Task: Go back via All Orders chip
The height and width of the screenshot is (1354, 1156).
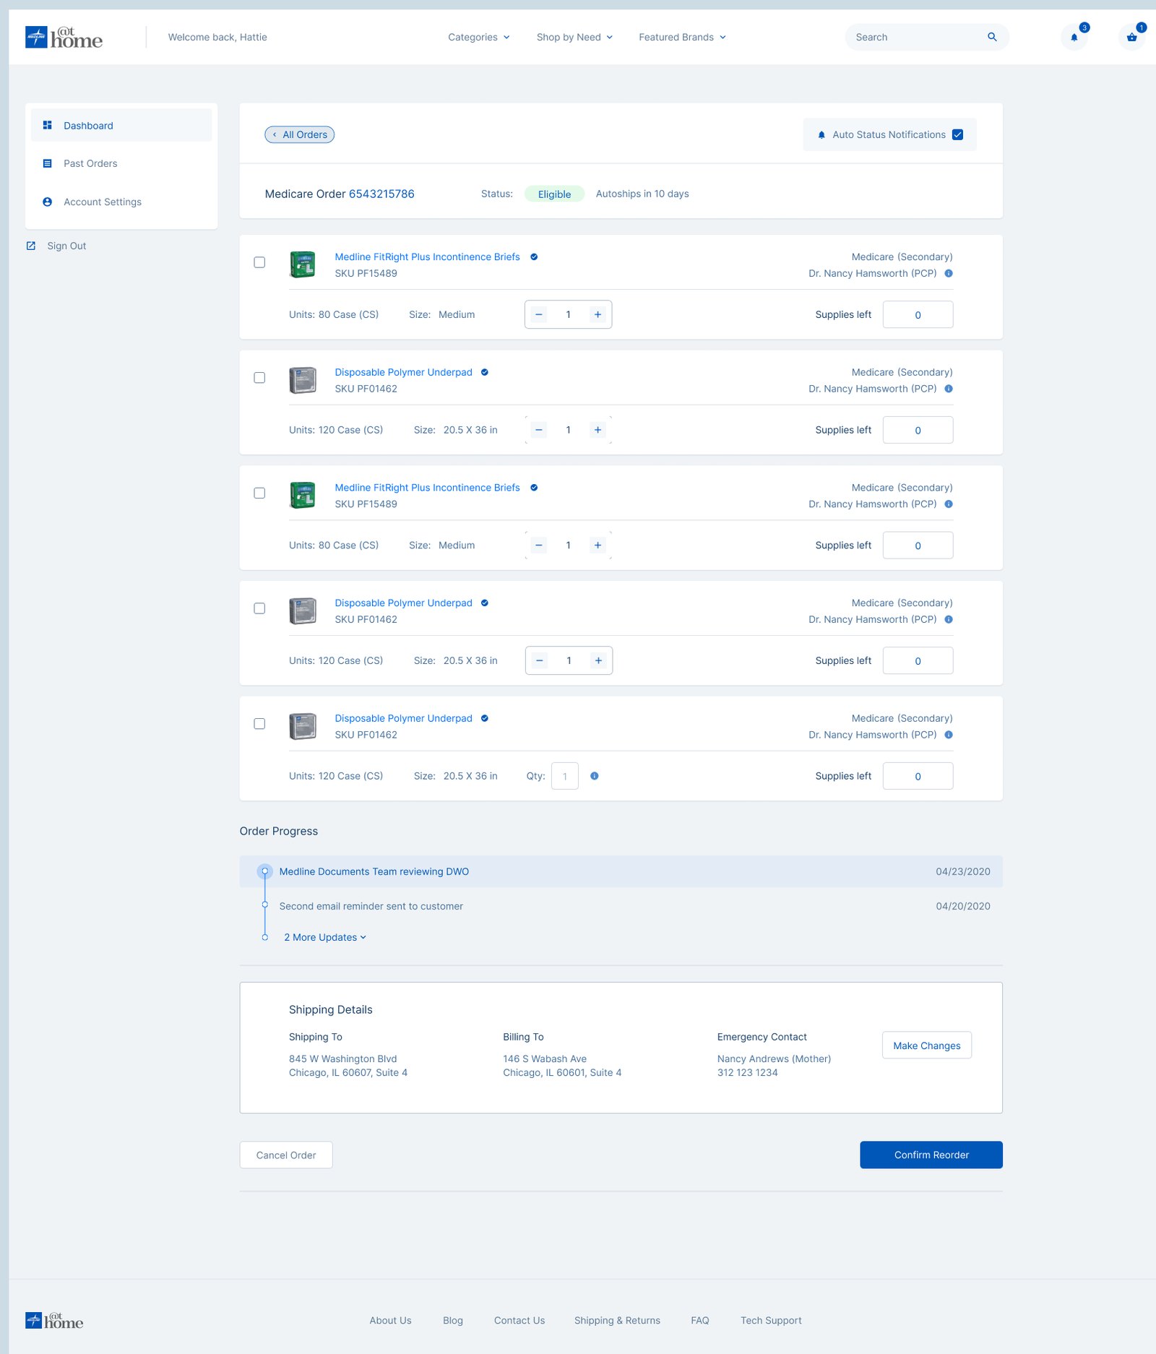Action: tap(299, 134)
